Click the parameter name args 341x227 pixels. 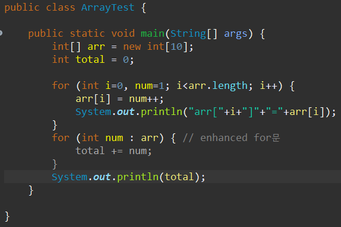pyautogui.click(x=235, y=34)
